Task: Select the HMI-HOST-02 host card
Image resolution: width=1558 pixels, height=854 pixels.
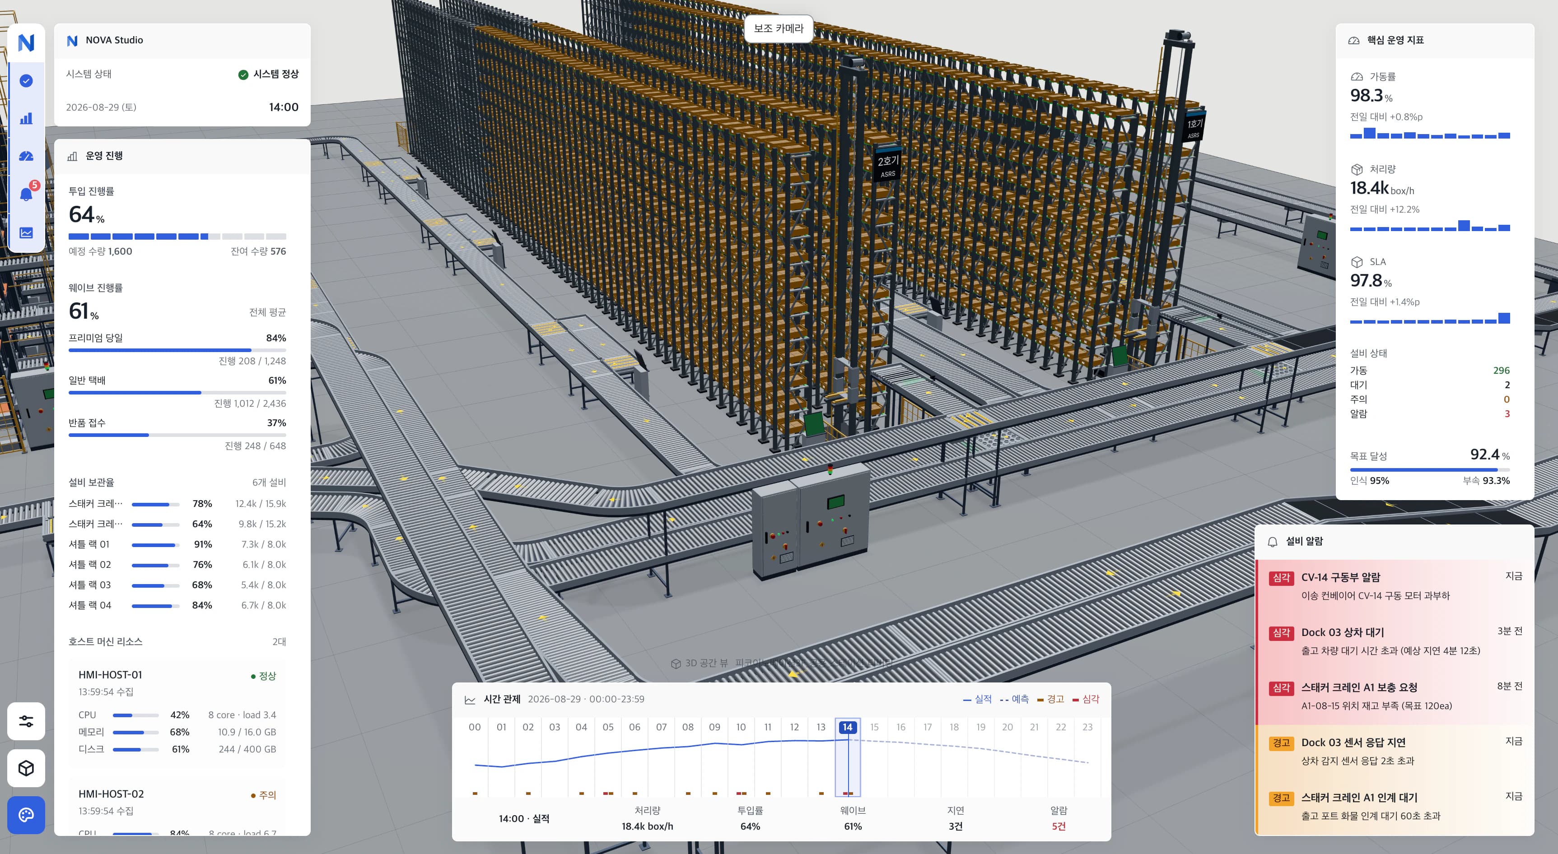Action: pos(177,808)
